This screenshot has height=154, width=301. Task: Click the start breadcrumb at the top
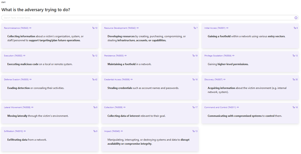[3, 2]
